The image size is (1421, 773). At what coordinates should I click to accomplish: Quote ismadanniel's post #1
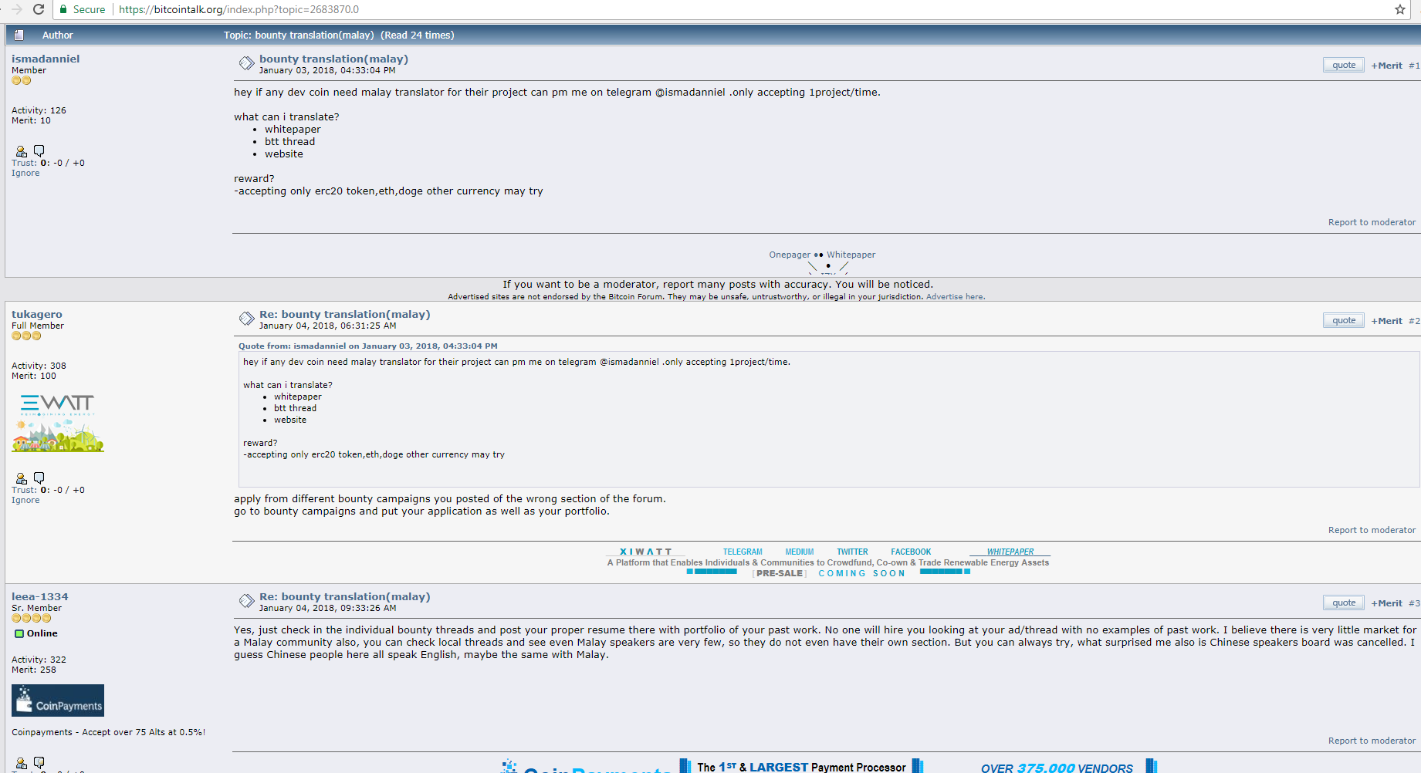[x=1344, y=65]
